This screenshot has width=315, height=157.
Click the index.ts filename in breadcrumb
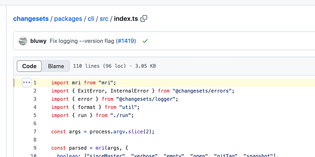pyautogui.click(x=125, y=19)
